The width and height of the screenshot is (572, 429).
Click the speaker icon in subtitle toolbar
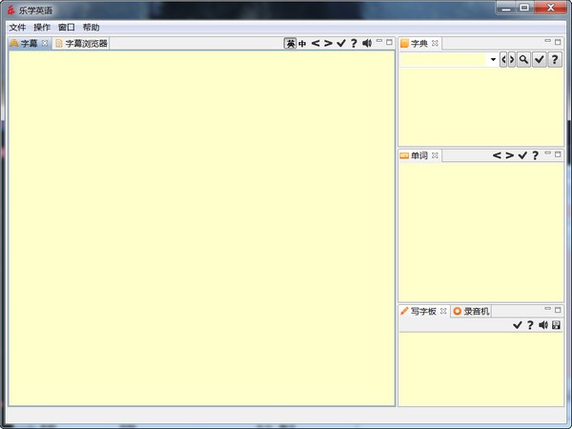(367, 43)
